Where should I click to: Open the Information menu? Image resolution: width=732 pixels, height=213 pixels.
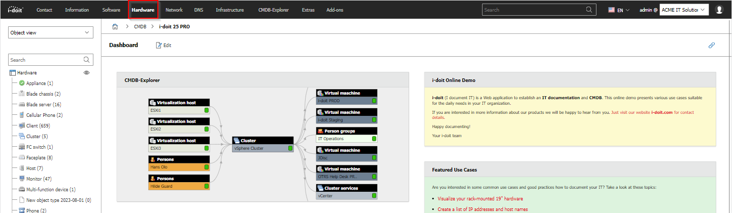click(77, 10)
